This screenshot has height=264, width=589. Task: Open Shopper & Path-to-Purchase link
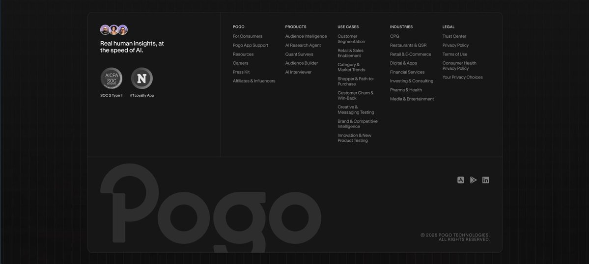pos(356,81)
